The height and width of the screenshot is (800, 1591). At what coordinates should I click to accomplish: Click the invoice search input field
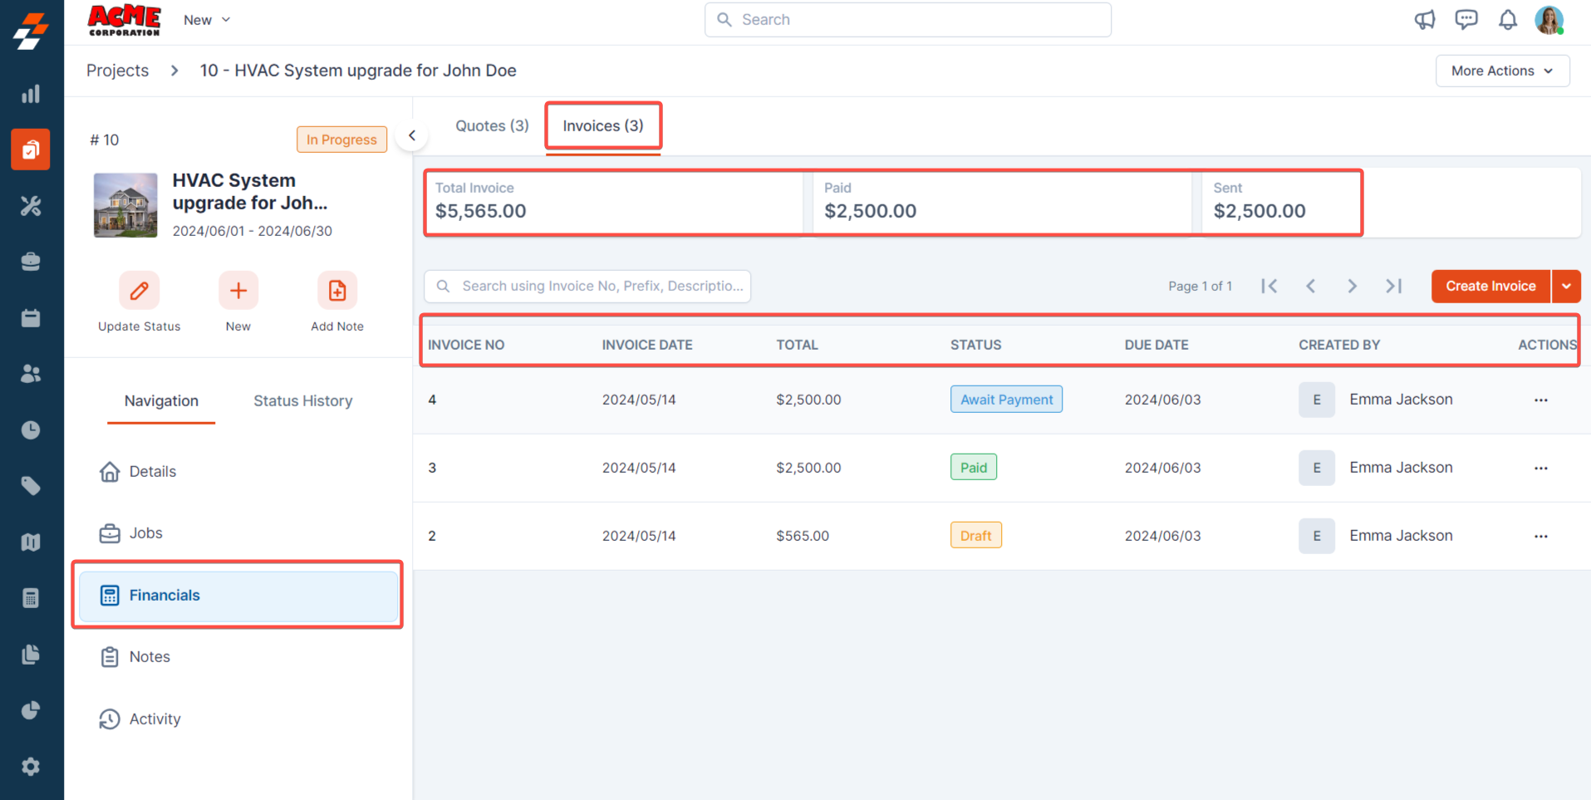pos(598,286)
